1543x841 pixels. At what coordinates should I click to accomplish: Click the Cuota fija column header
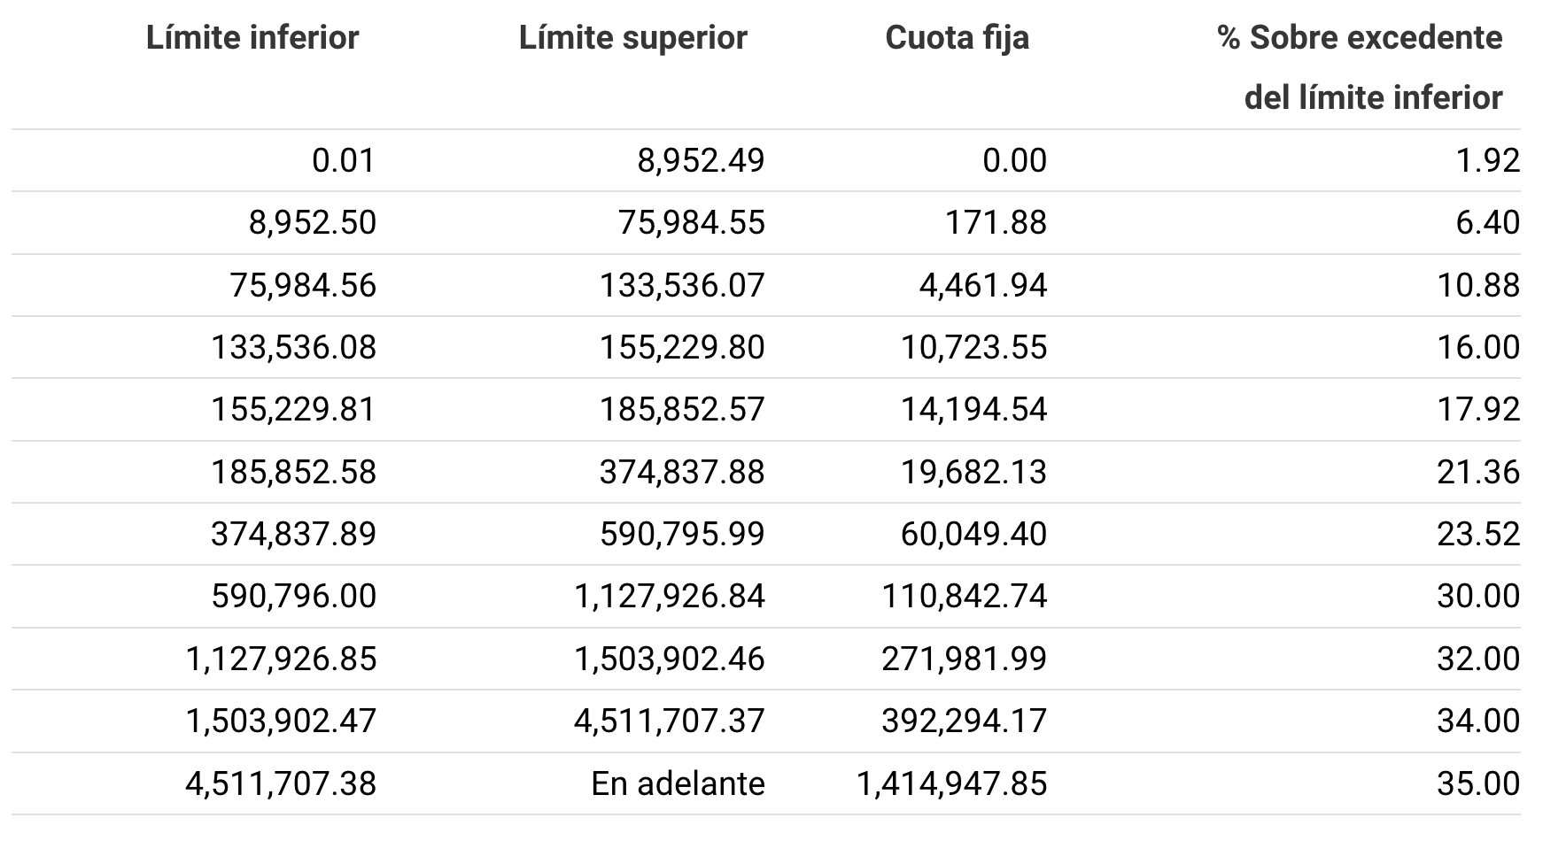point(958,38)
